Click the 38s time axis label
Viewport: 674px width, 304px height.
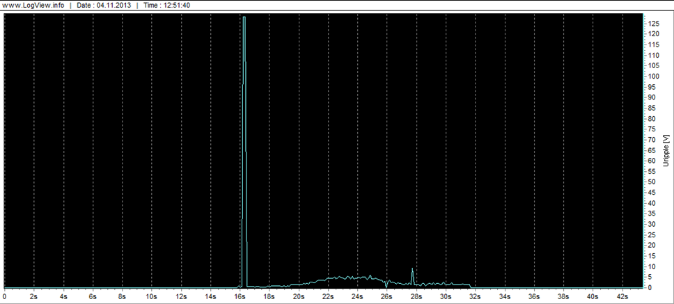click(563, 296)
